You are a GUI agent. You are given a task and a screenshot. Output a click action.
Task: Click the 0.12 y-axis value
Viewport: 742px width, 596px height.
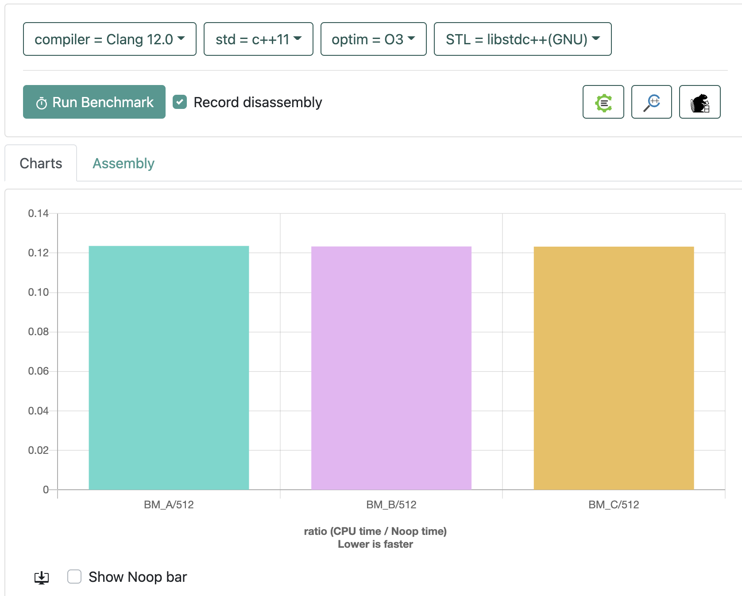39,253
